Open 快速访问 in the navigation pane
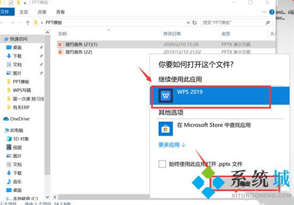Screen dimensions: 294x205 click(x=18, y=39)
